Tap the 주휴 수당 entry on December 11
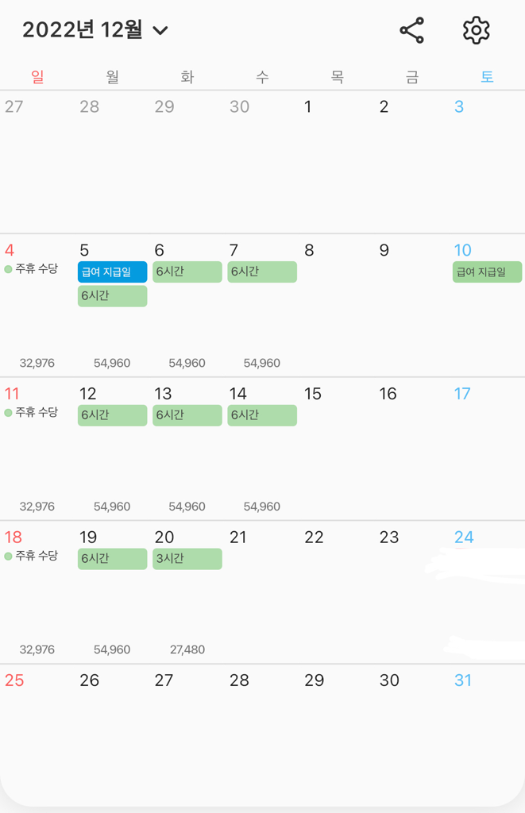The image size is (525, 813). click(x=32, y=413)
